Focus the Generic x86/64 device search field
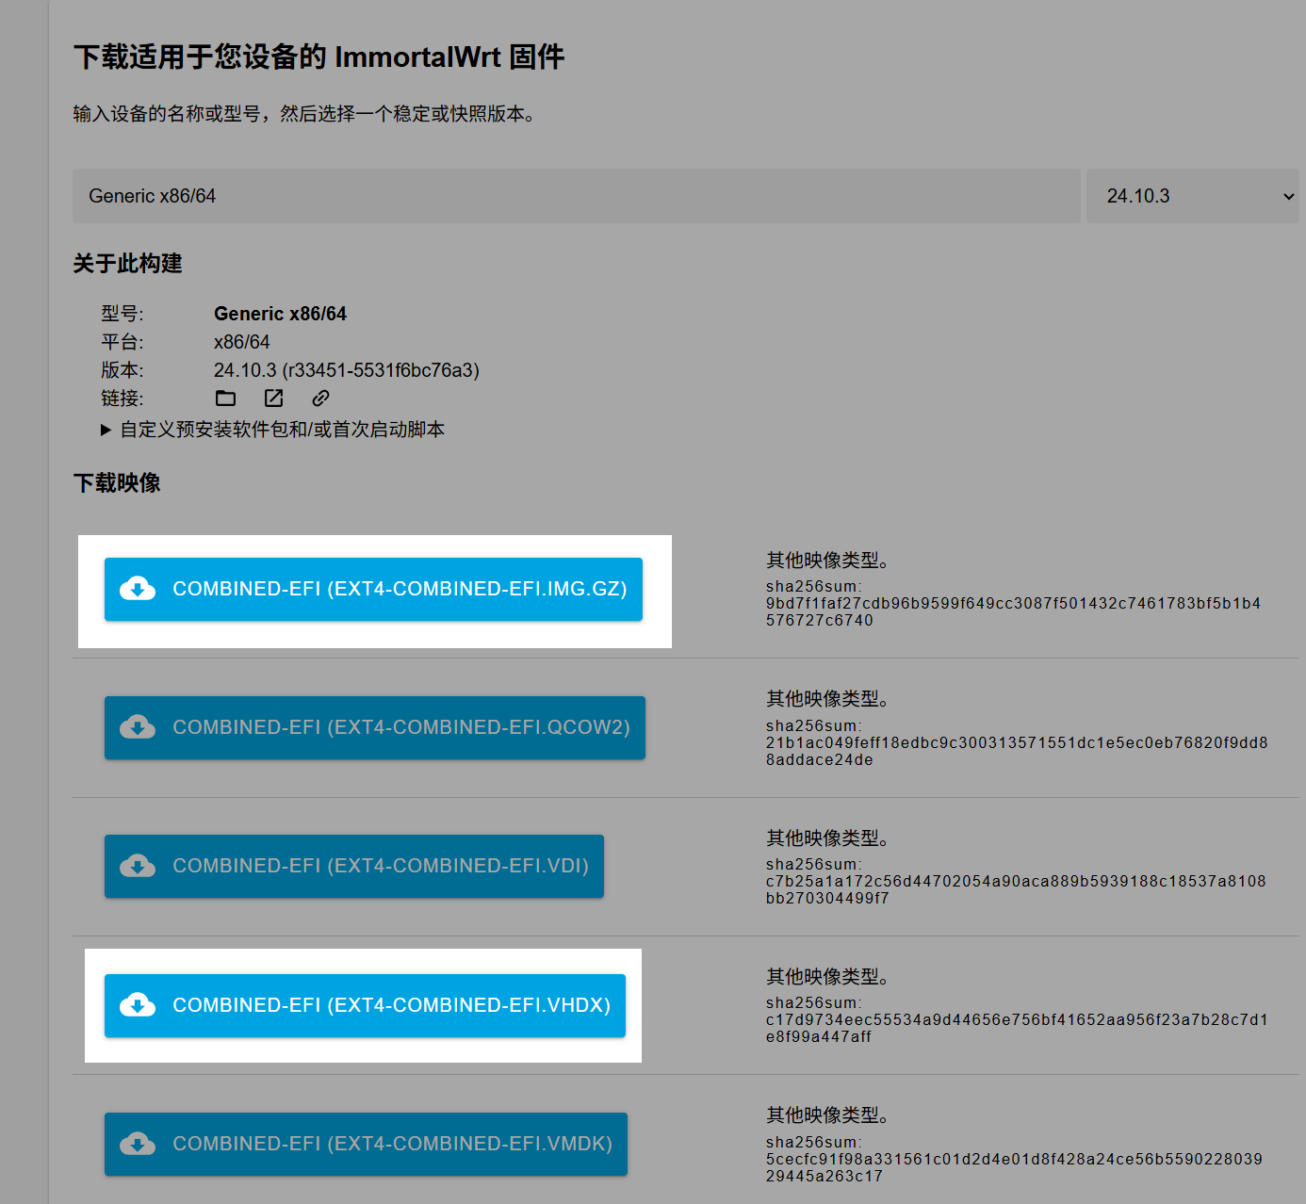1306x1204 pixels. (x=575, y=196)
